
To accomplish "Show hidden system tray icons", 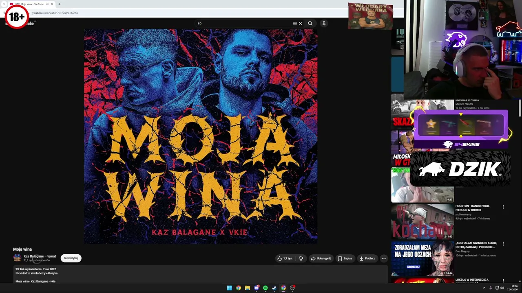I will click(484, 288).
